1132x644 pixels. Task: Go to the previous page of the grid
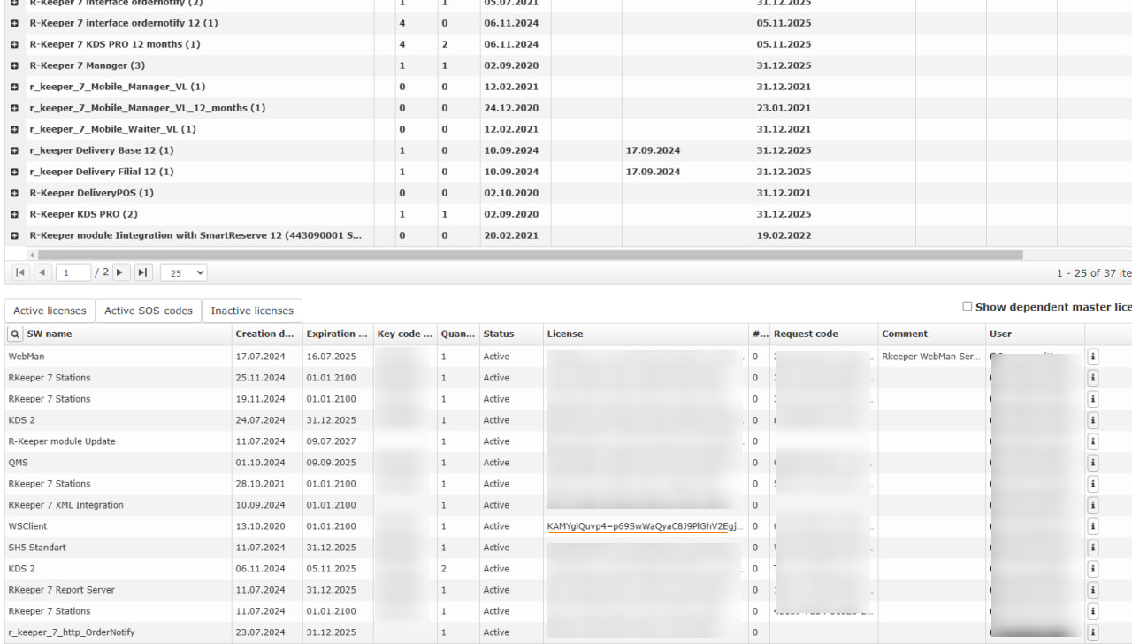pos(42,272)
